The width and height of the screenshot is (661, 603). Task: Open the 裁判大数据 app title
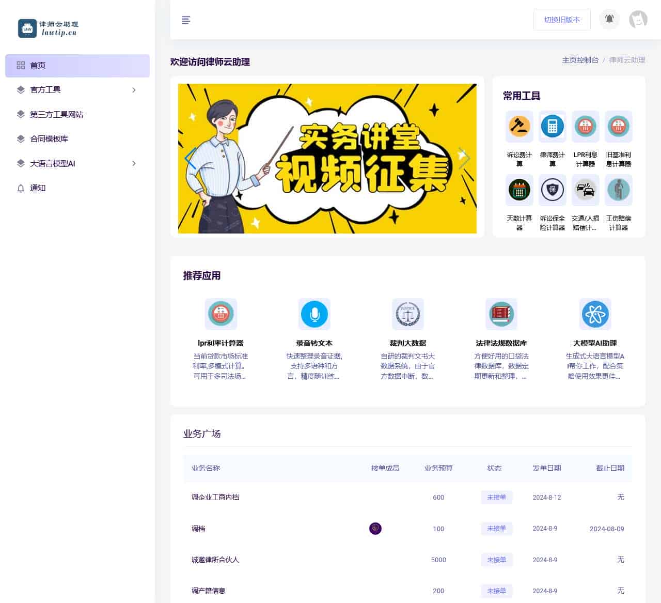[x=408, y=343]
